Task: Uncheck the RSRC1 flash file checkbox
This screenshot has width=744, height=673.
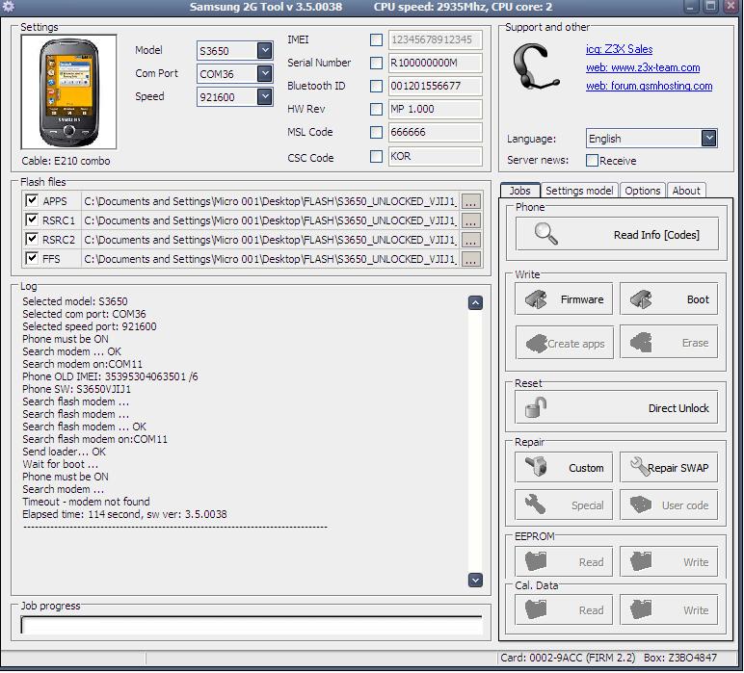Action: (x=32, y=220)
